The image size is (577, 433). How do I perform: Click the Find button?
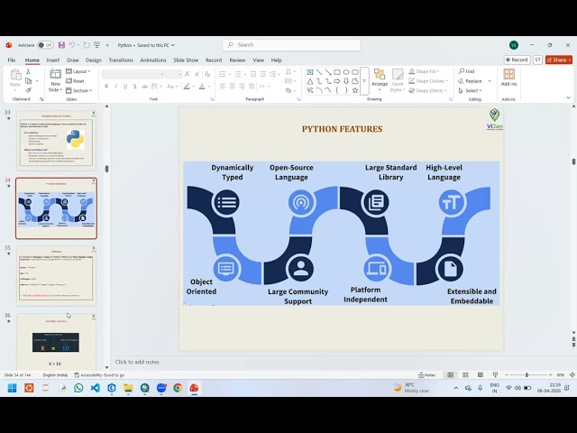(x=467, y=71)
